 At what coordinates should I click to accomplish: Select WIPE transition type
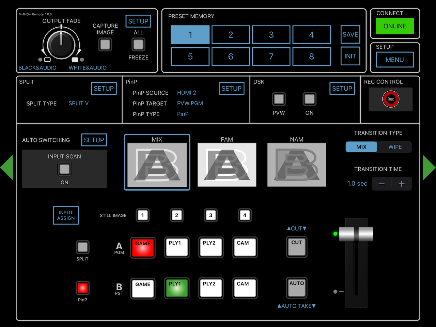point(395,147)
